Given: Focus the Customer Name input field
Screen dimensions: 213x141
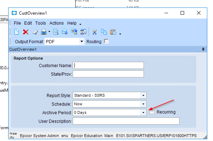Looking at the screenshot, I should coord(108,65).
